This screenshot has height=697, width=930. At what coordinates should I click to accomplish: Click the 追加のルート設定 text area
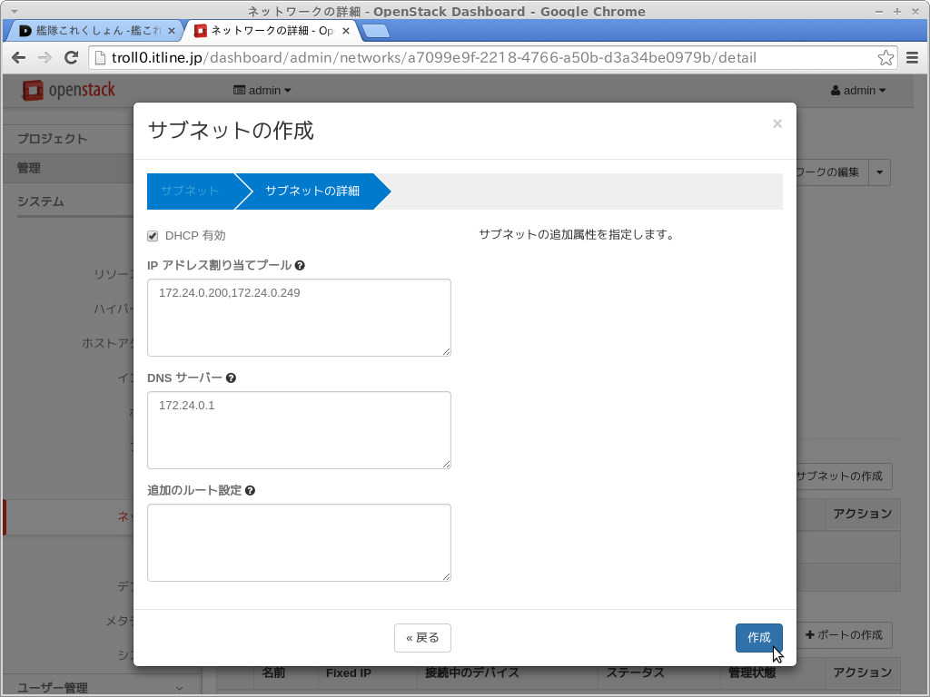pos(299,543)
